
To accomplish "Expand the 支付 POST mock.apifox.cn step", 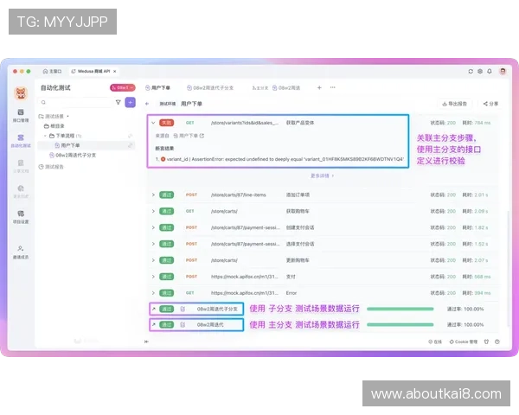I will coord(153,277).
